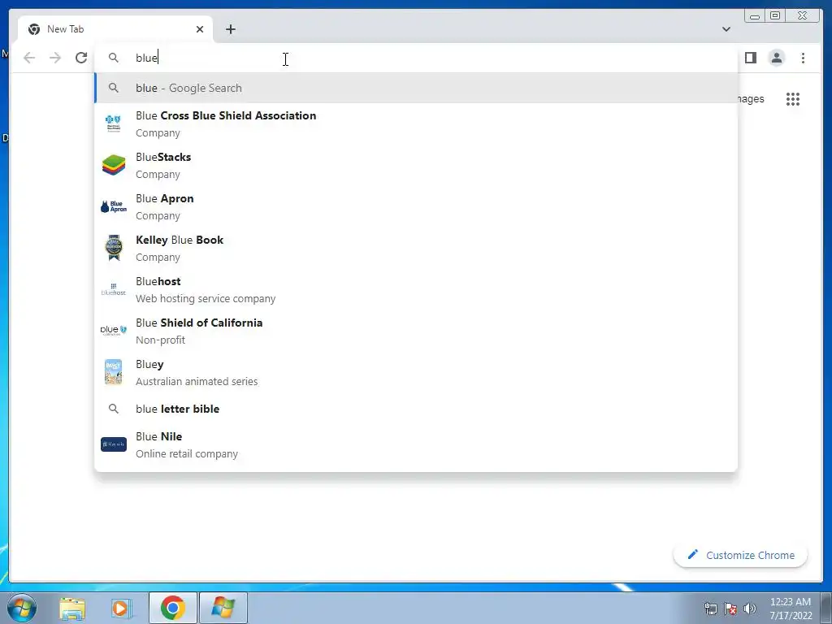Open the Windows Start menu
The height and width of the screenshot is (624, 832).
(22, 608)
